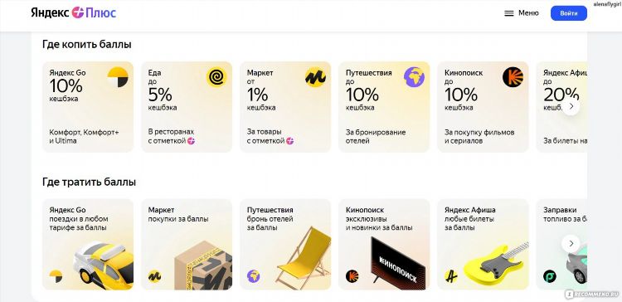
Task: Open Еда до 5% кешбэка card
Action: pyautogui.click(x=187, y=107)
